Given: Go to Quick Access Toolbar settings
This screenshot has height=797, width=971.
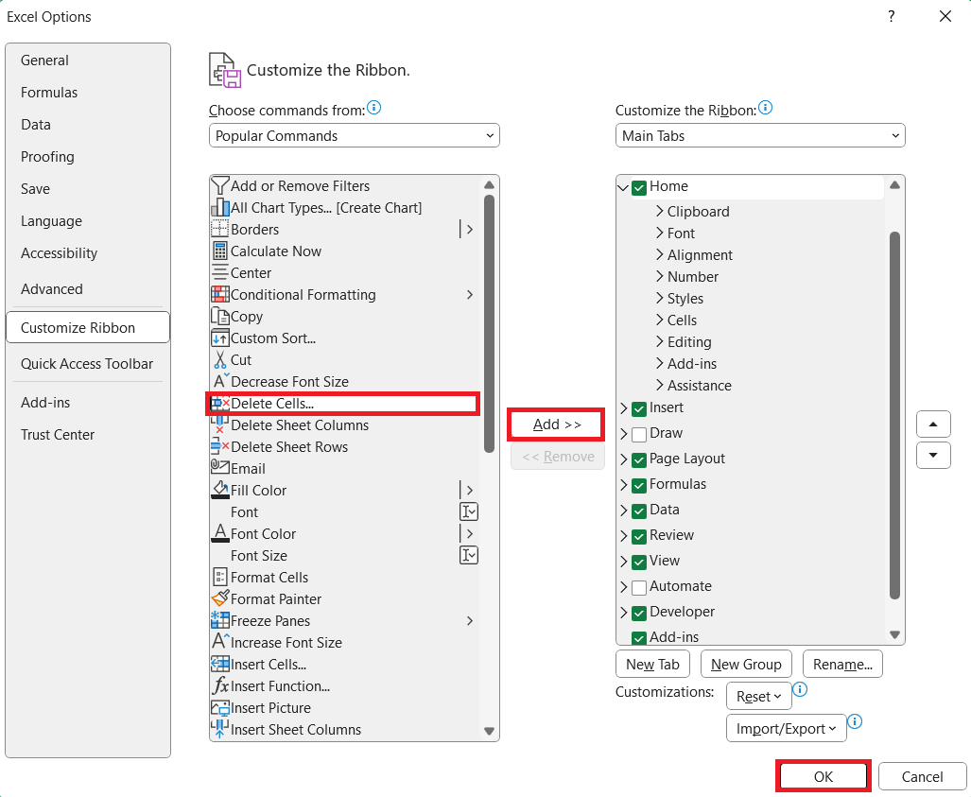Looking at the screenshot, I should (x=88, y=363).
